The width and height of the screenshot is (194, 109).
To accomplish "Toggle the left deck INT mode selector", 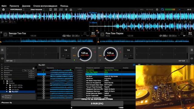I will pos(75,48).
